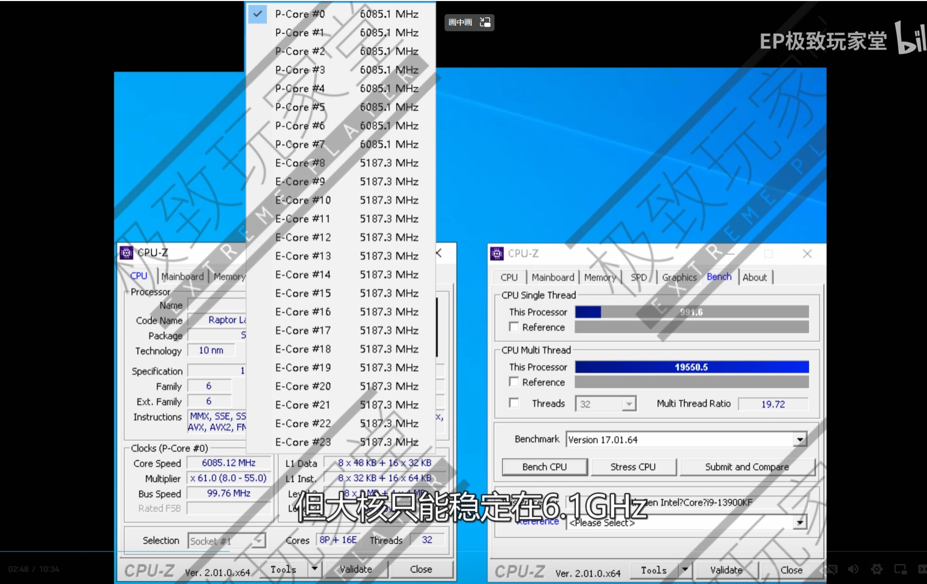Screen dimensions: 927x584
Task: Click the mini-player icon in the player bar
Action: 900,569
